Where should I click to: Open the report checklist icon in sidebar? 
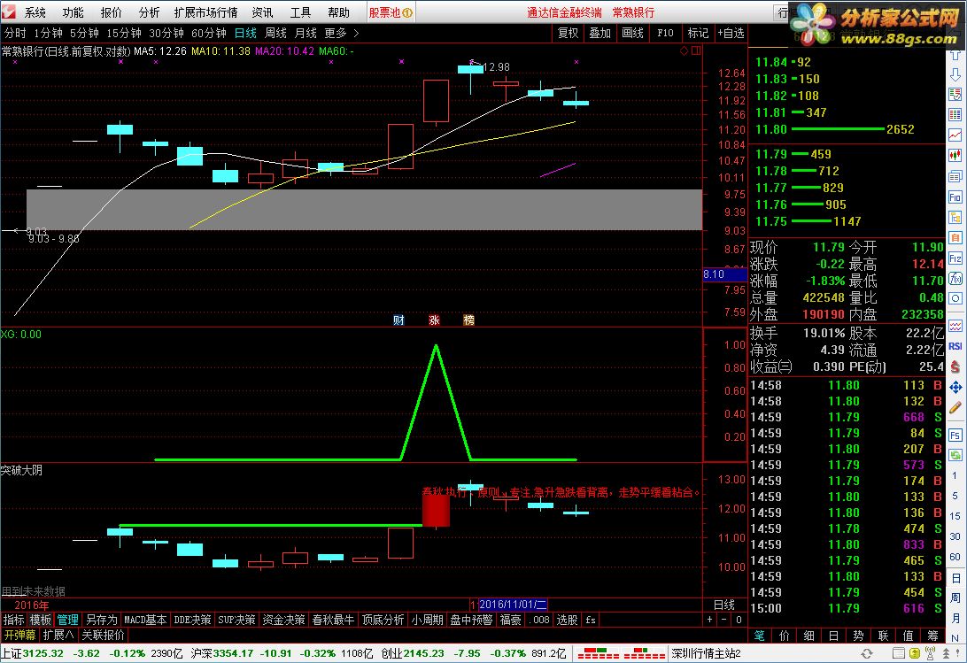(955, 95)
